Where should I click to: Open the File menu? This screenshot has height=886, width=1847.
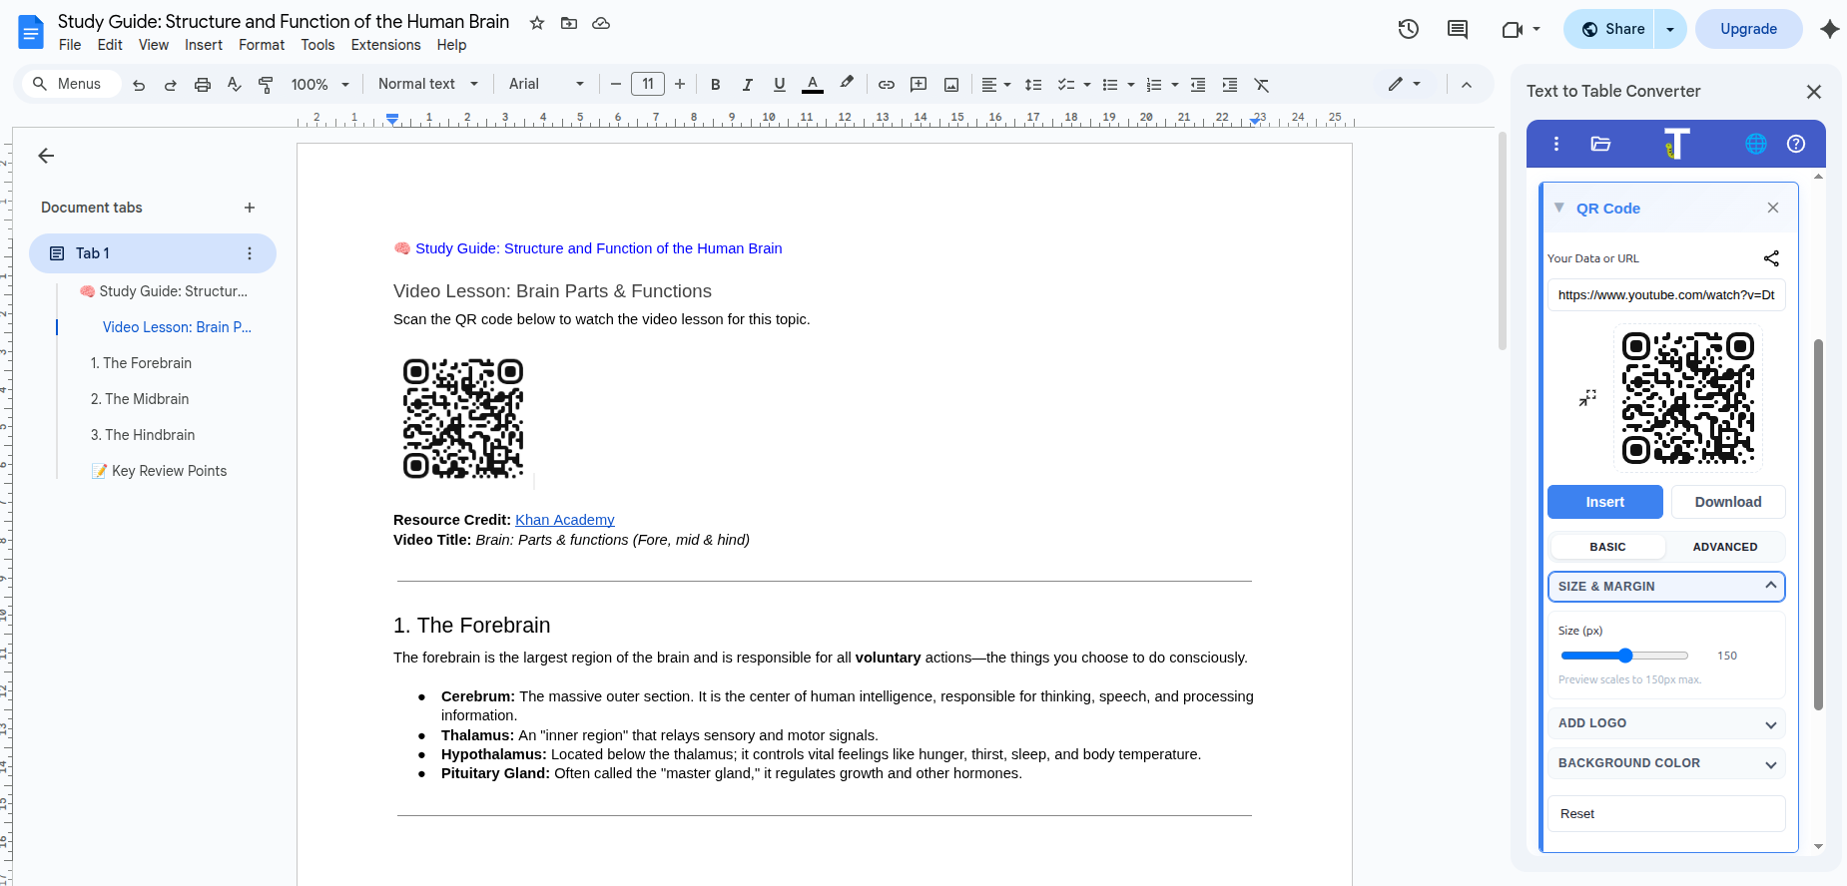[x=70, y=45]
